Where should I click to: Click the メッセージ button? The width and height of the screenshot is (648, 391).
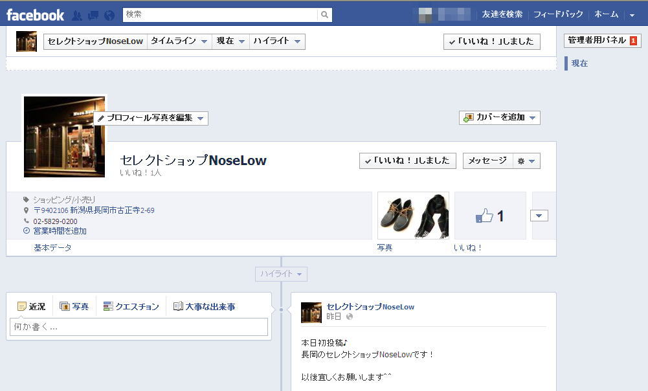[487, 161]
